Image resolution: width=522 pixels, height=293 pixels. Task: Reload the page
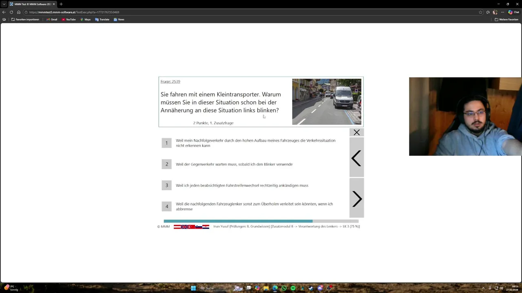pyautogui.click(x=11, y=12)
